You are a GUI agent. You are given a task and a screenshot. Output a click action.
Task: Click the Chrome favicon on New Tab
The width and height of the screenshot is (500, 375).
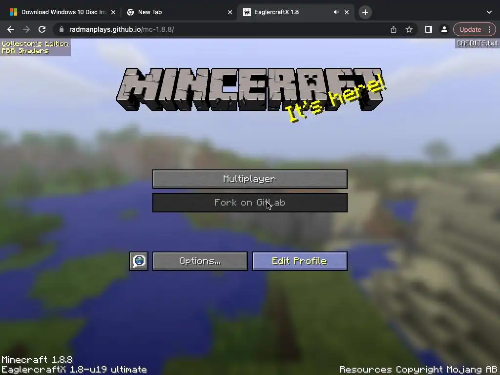(130, 12)
